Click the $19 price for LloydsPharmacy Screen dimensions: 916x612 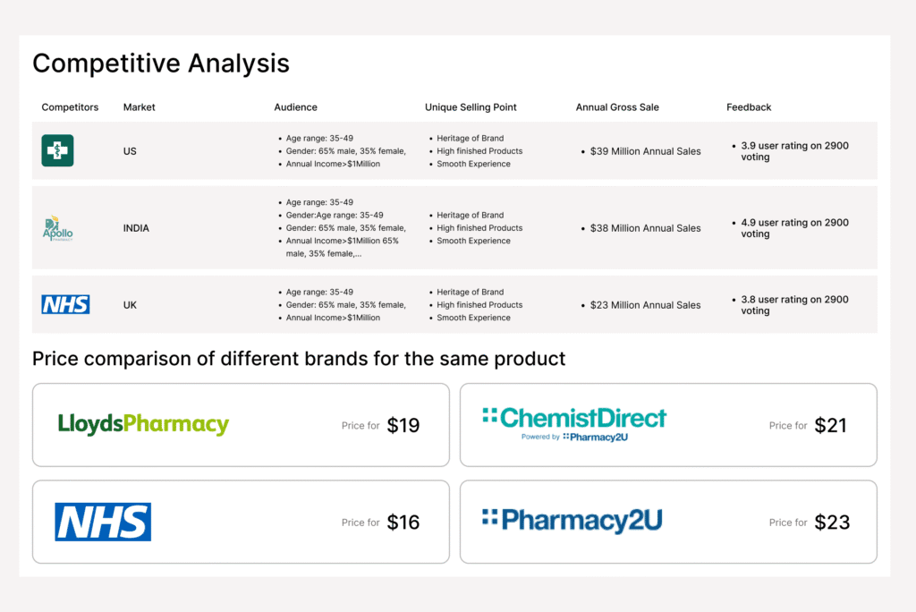(403, 426)
